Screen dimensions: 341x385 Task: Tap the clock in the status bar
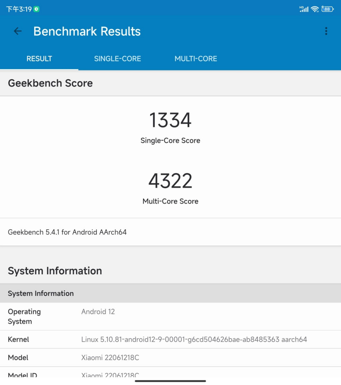pyautogui.click(x=19, y=9)
